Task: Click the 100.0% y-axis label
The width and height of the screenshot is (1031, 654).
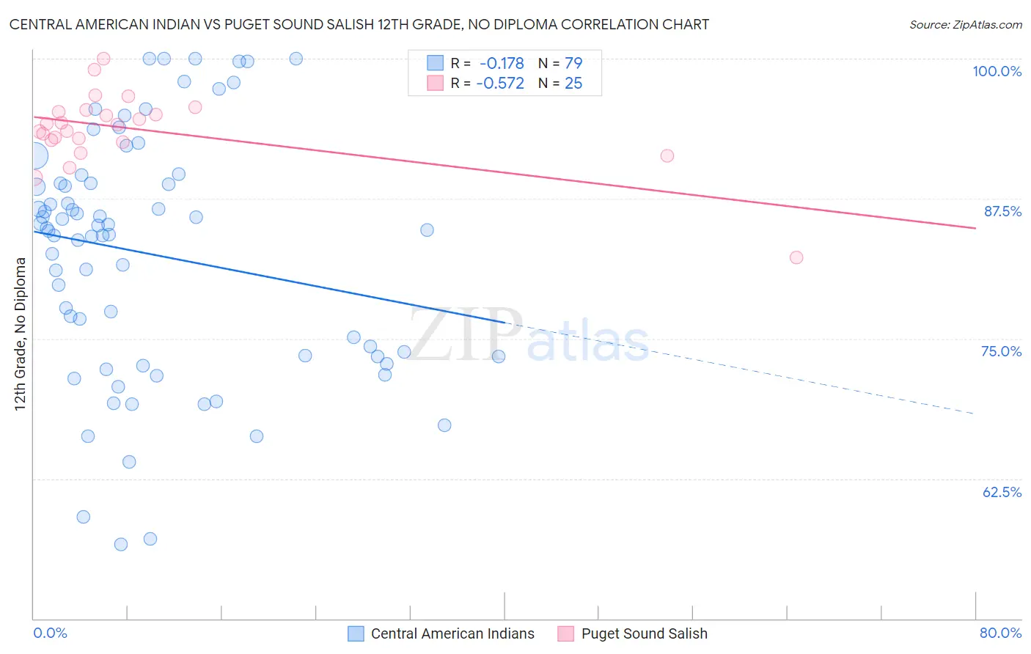Action: click(997, 71)
